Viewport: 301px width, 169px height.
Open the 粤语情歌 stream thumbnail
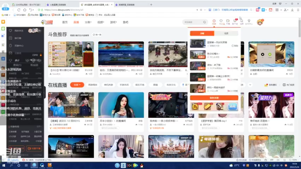[x=221, y=146]
